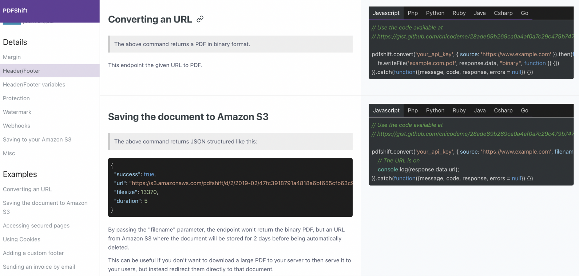Select Go tab in the bottom code panel

click(524, 110)
